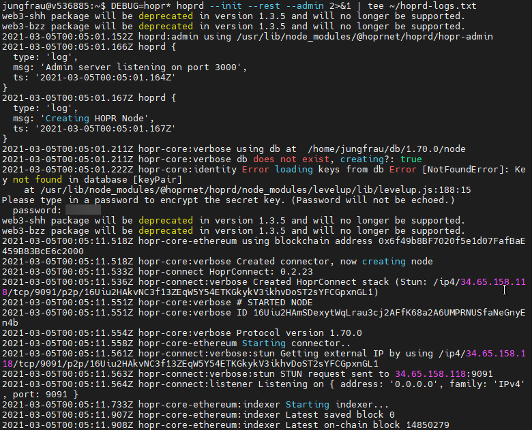The image size is (532, 430).
Task: Click the masked password field
Action: pyautogui.click(x=83, y=211)
